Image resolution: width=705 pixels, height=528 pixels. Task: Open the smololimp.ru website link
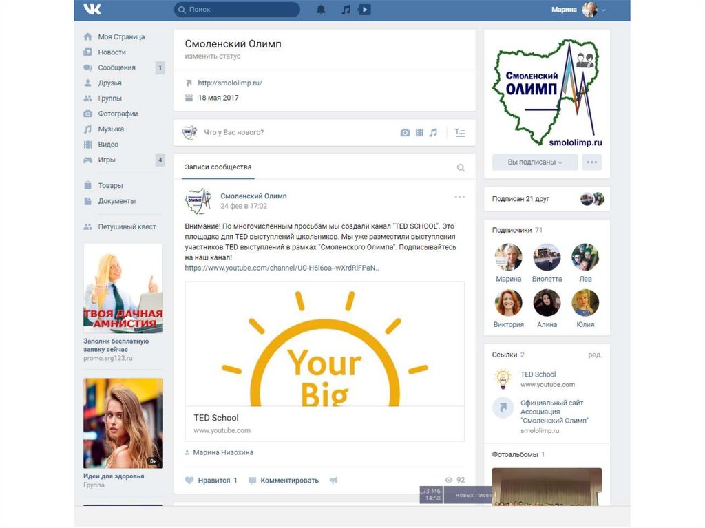pos(230,83)
